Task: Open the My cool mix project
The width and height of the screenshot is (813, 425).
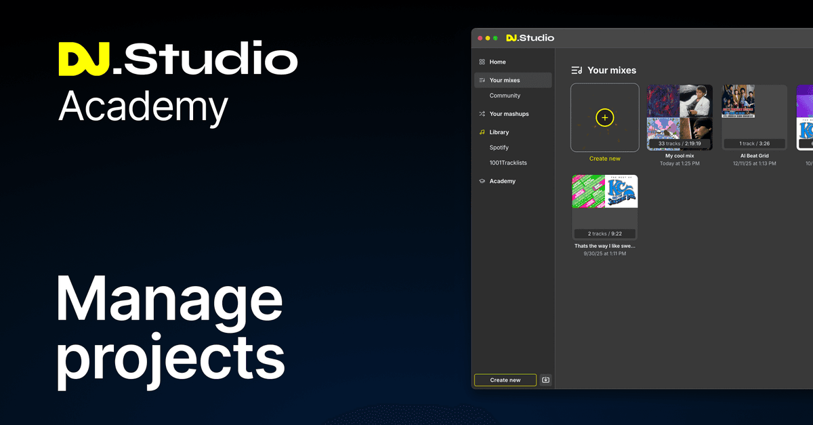Action: (x=679, y=117)
